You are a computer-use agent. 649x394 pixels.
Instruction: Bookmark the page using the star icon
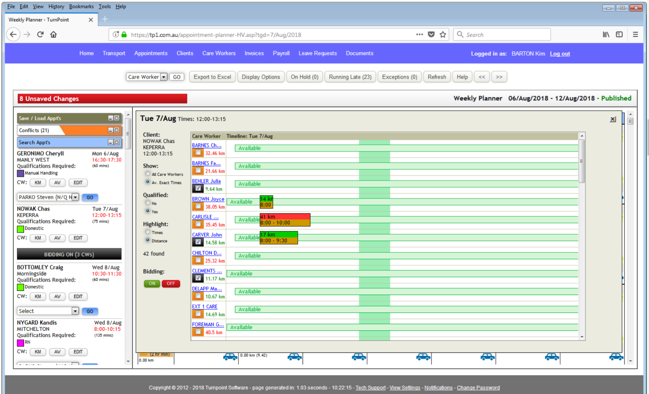point(443,34)
